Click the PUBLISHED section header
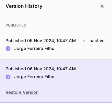The image size is (112, 103). [x=16, y=25]
